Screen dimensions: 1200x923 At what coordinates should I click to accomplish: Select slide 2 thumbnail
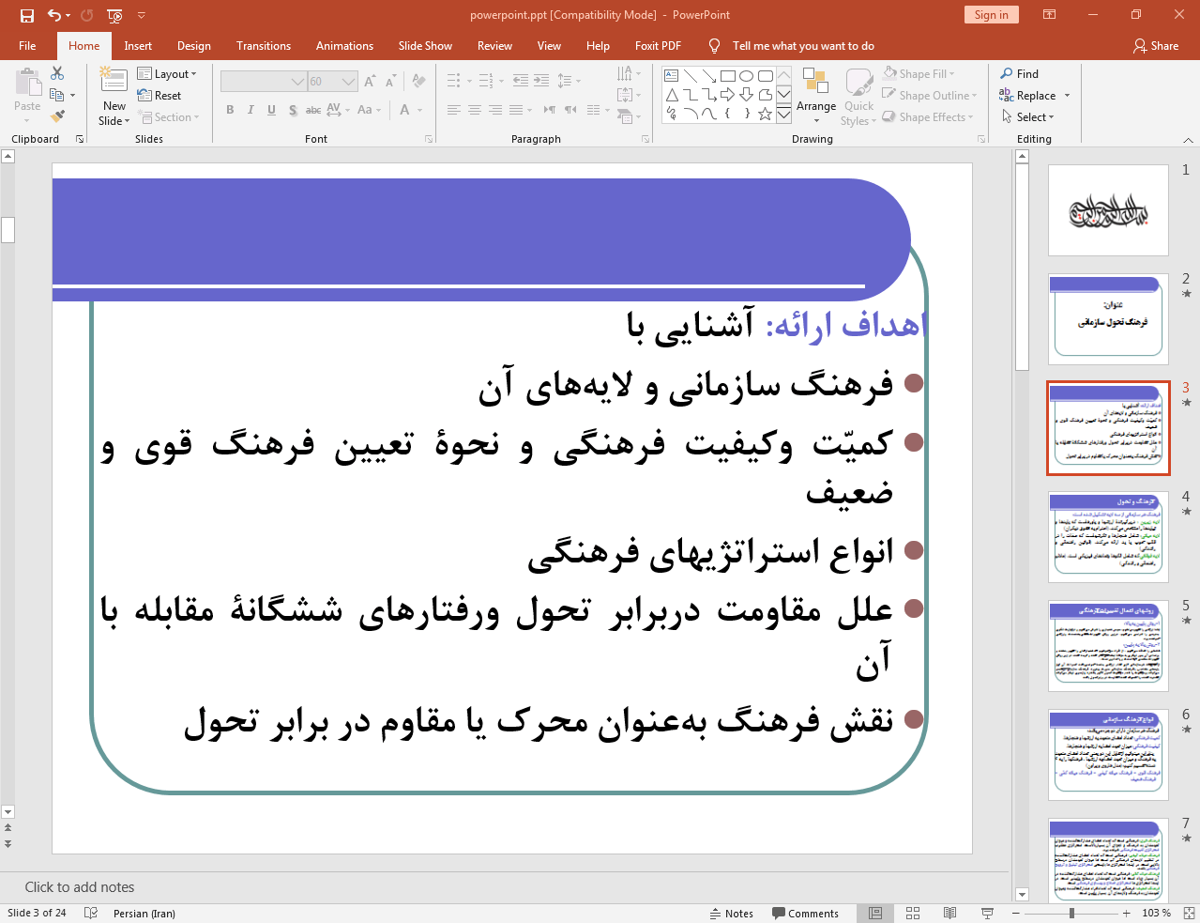coord(1108,319)
